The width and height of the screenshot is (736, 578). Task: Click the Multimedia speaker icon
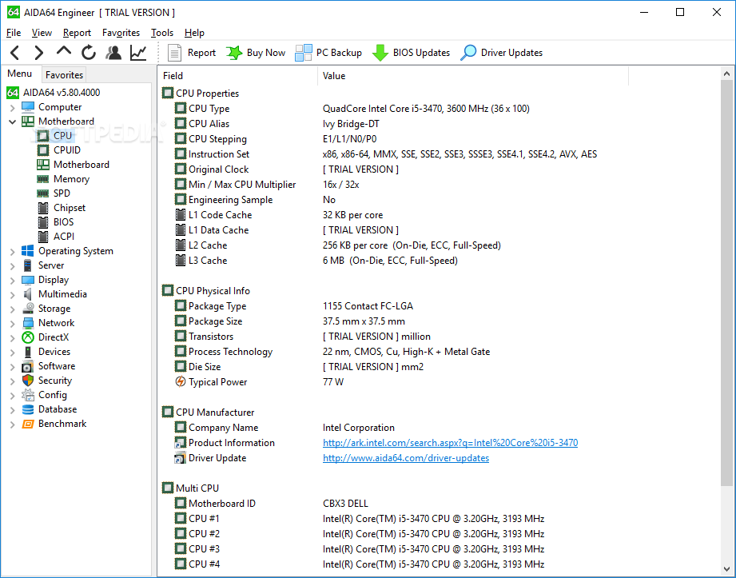tap(28, 294)
